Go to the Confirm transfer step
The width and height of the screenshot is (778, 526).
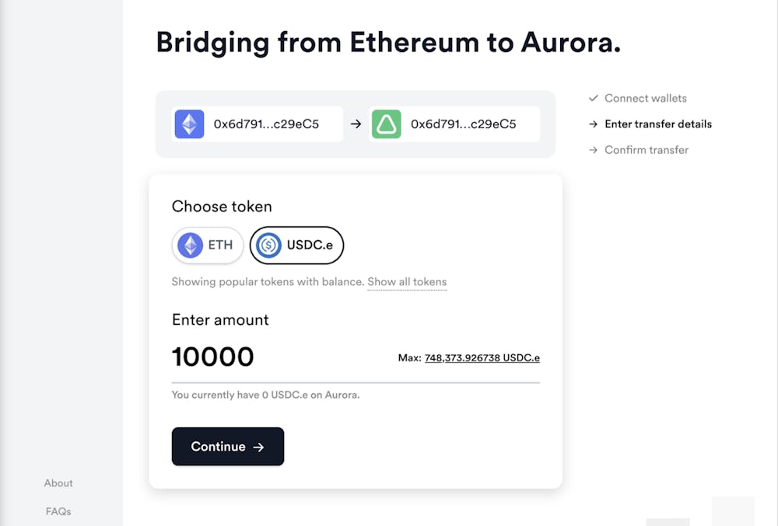click(x=647, y=150)
